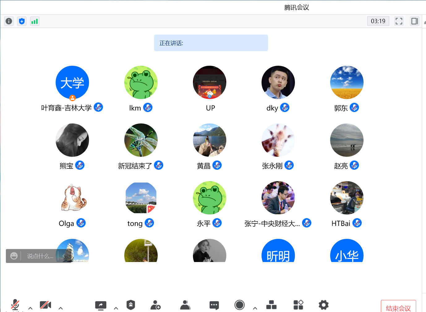Expand the microphone options arrow

tap(30, 308)
